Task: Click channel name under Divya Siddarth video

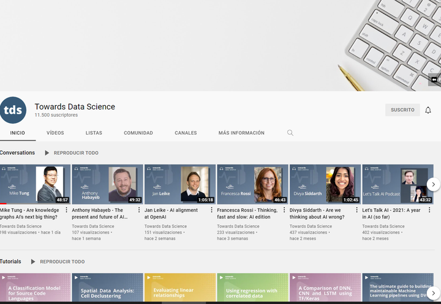Action: pyautogui.click(x=311, y=226)
